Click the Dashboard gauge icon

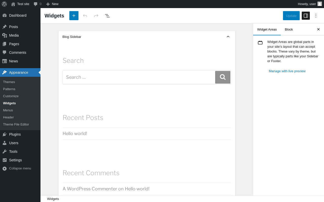click(x=5, y=15)
